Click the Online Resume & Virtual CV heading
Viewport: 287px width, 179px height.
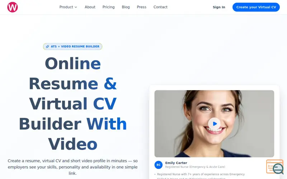coord(73,104)
